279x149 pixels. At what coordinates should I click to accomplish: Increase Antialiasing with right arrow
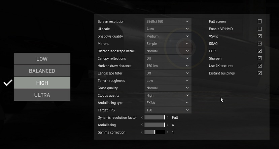coord(168,125)
